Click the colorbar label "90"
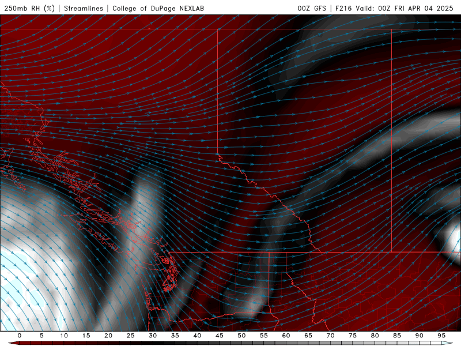The image size is (461, 346). point(420,336)
